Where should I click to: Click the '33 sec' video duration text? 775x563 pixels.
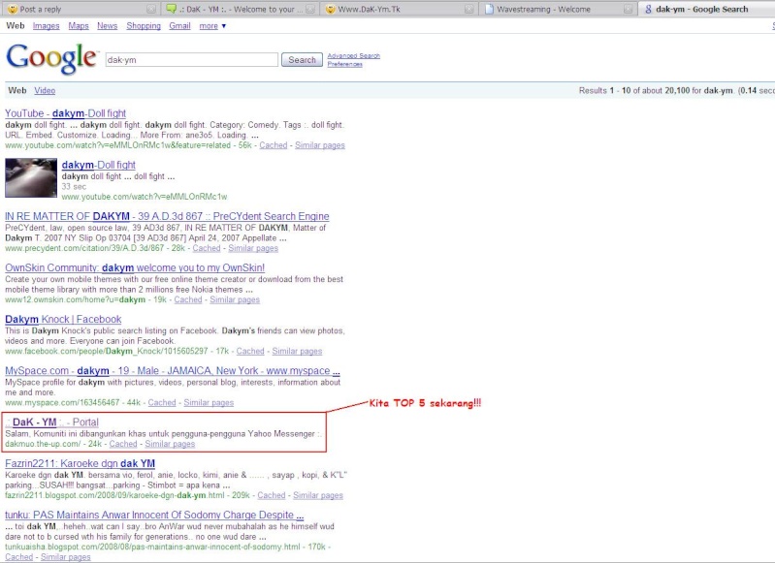[x=74, y=186]
